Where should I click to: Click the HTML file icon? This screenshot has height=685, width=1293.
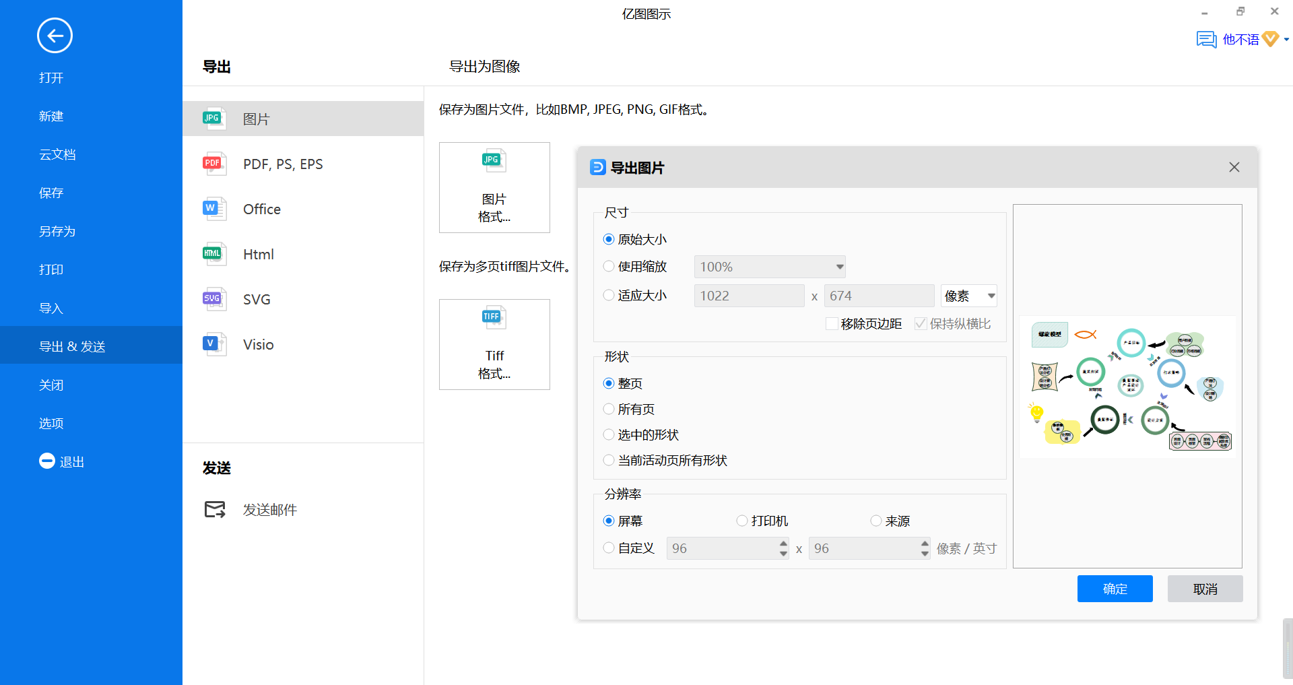[x=214, y=254]
